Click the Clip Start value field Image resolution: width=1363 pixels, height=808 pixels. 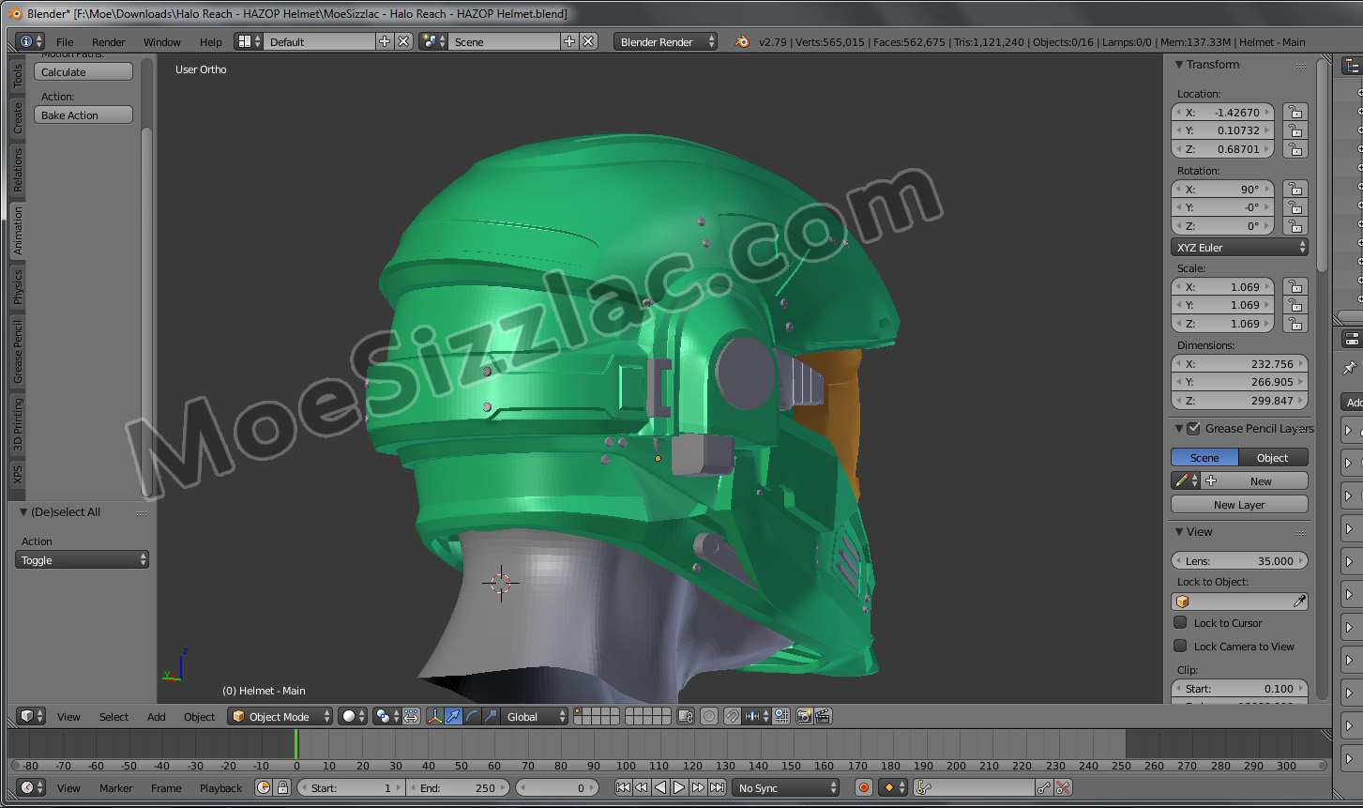pyautogui.click(x=1239, y=688)
